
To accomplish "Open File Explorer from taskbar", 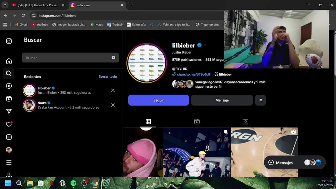I will click(x=30, y=183).
